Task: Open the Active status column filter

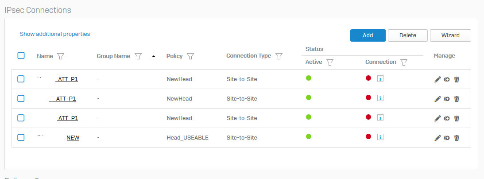Action: tap(329, 62)
